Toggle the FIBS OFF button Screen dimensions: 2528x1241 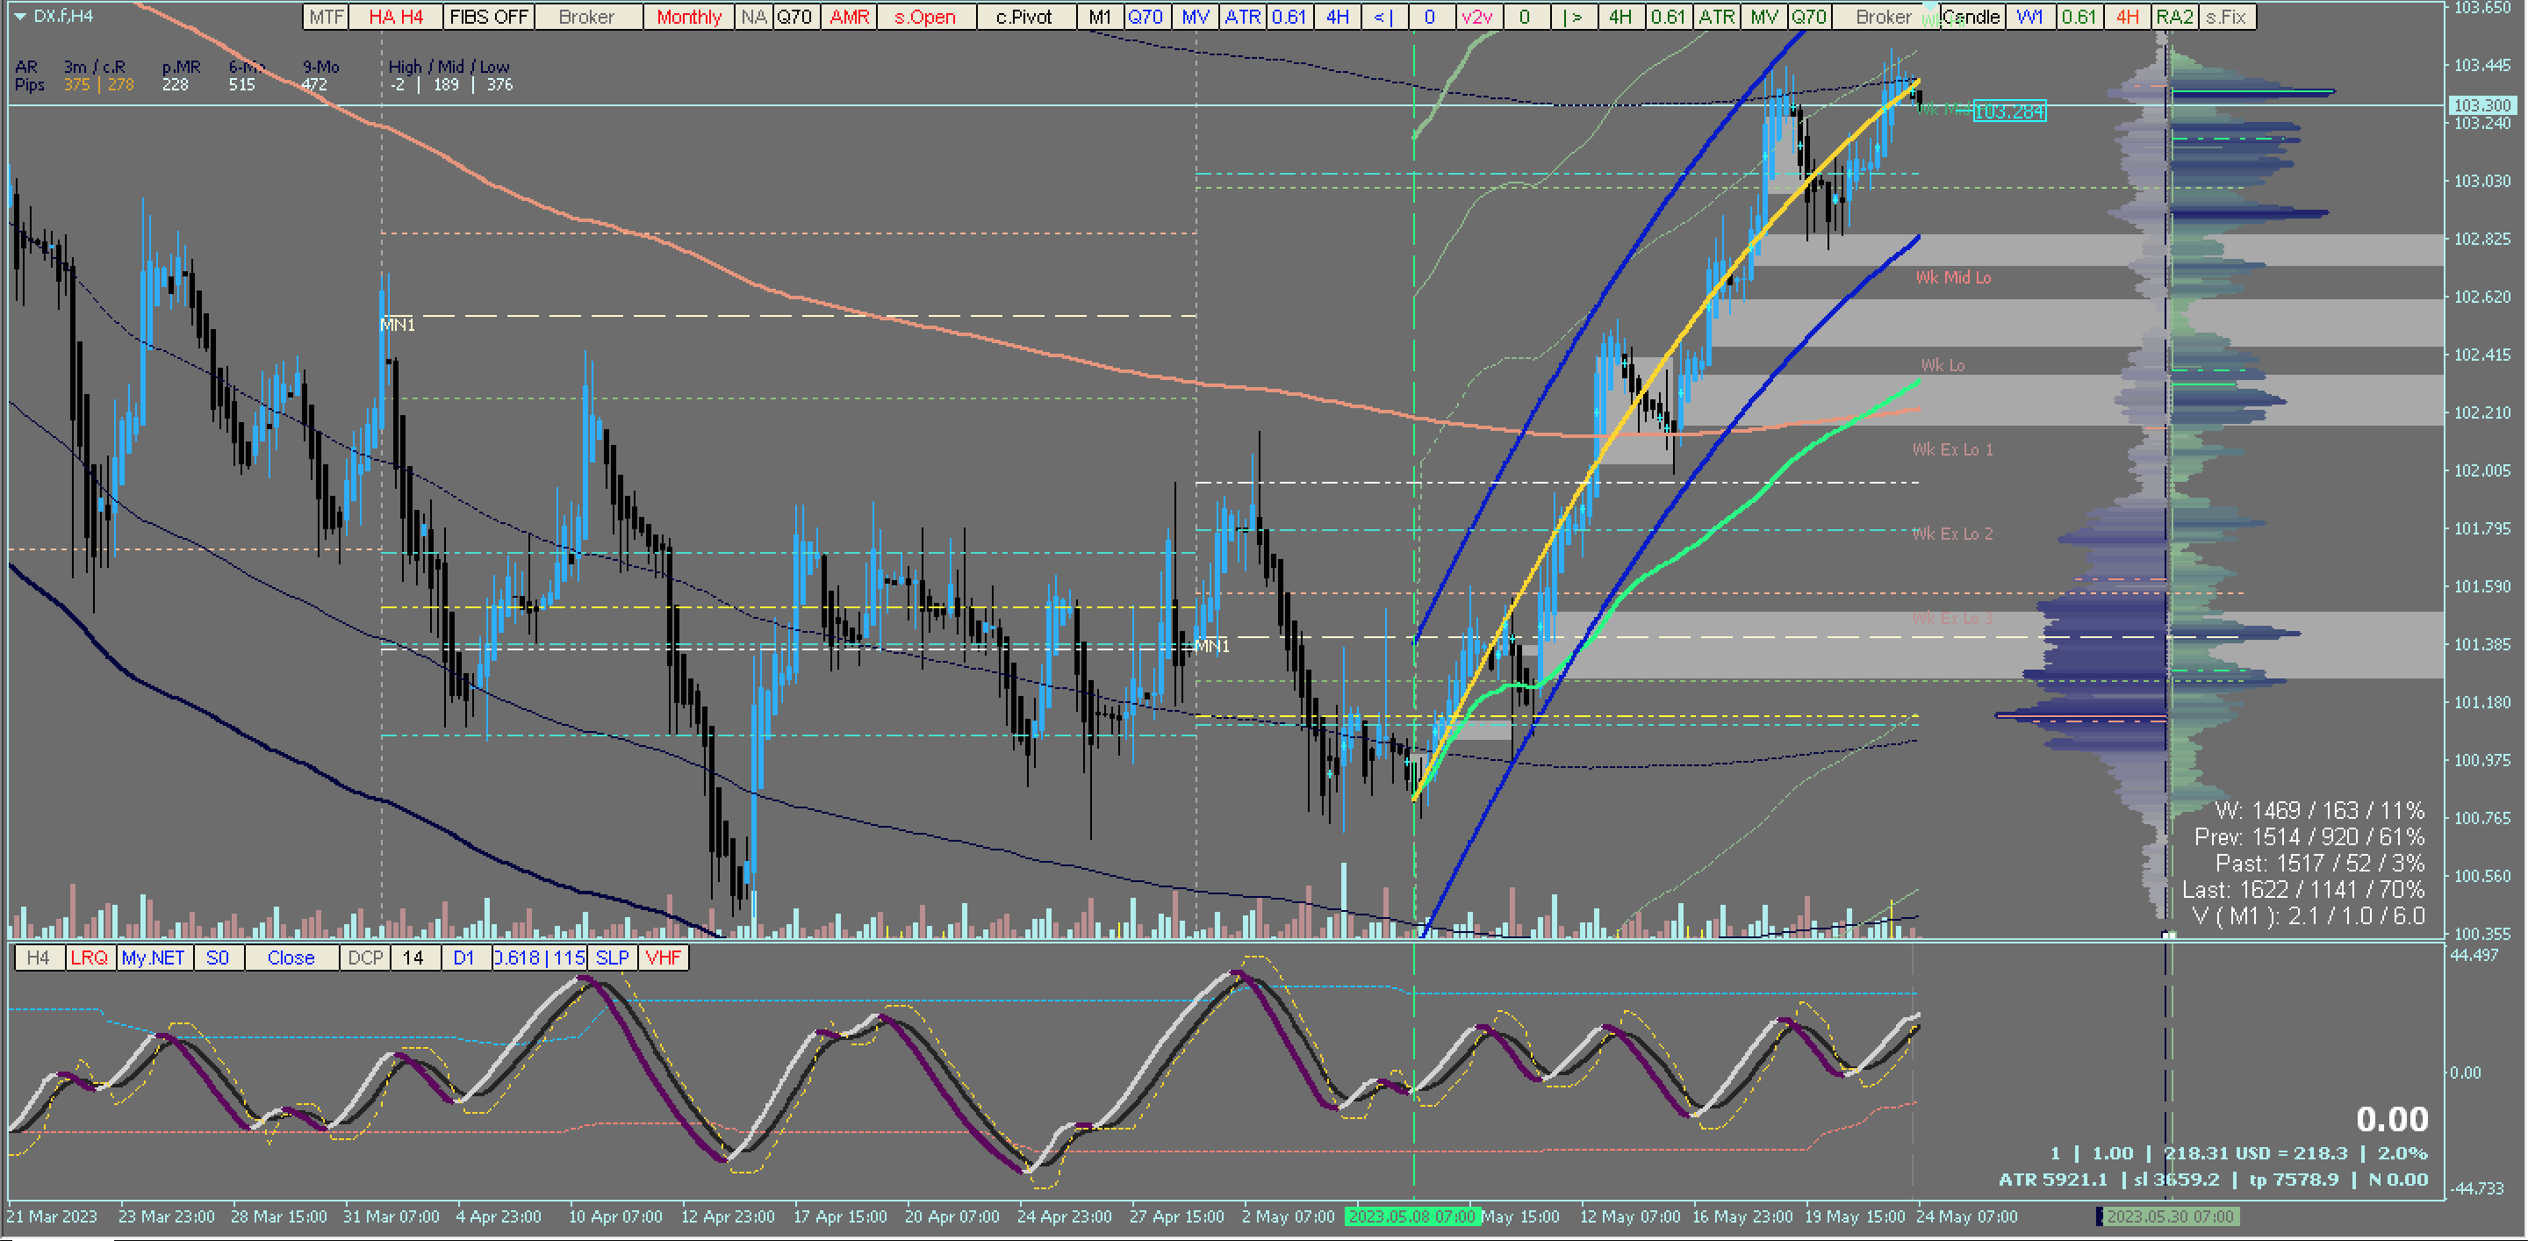(489, 17)
